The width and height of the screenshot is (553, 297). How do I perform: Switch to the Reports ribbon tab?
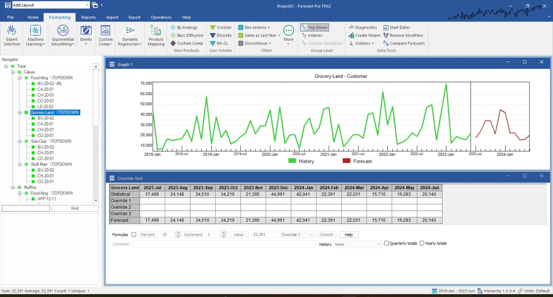coord(88,17)
